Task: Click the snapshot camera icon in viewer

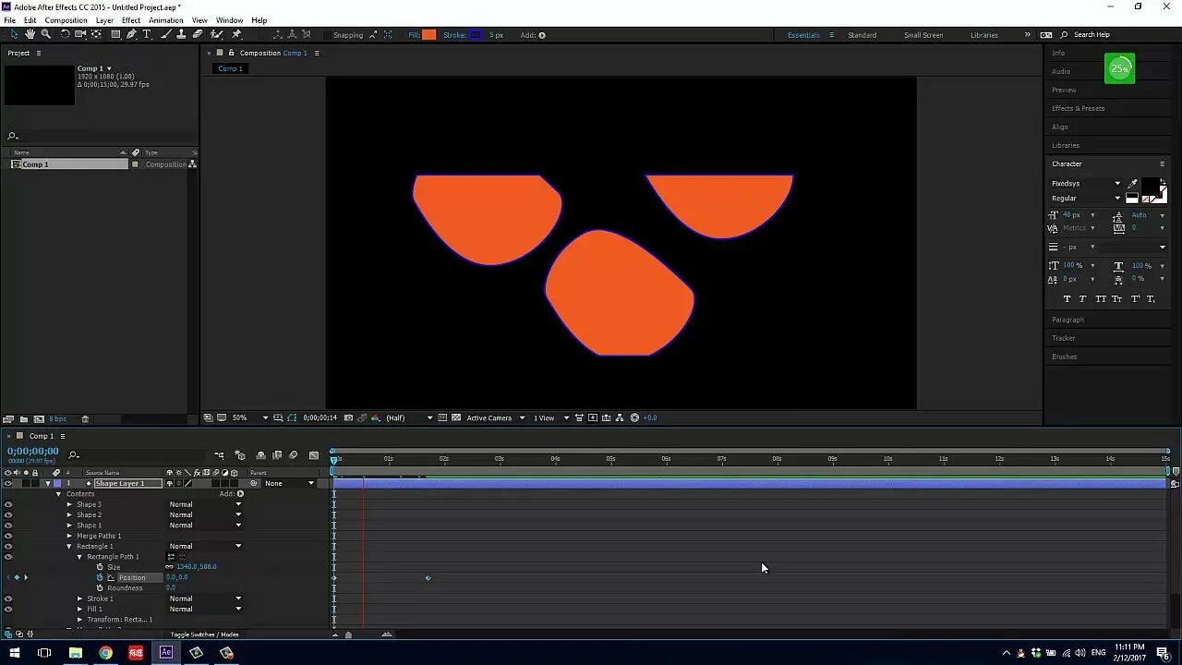Action: click(x=348, y=417)
